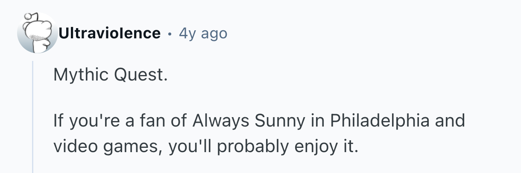Click the "4y ago" timestamp

point(203,33)
